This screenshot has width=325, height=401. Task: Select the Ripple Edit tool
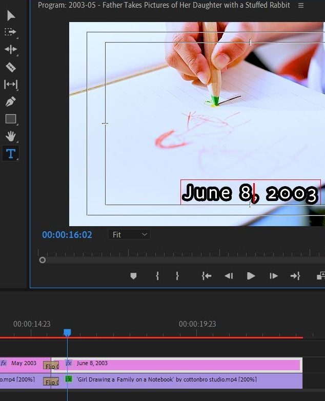pyautogui.click(x=11, y=49)
